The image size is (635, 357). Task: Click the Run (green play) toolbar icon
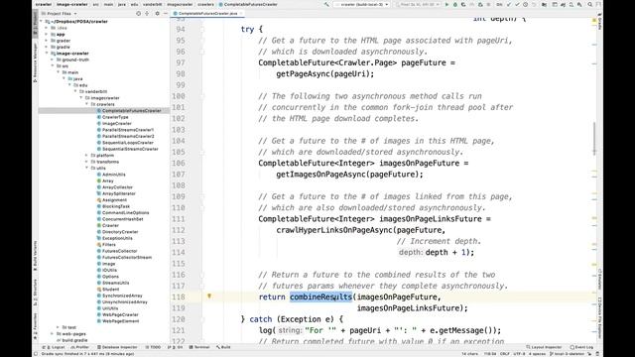tap(446, 4)
